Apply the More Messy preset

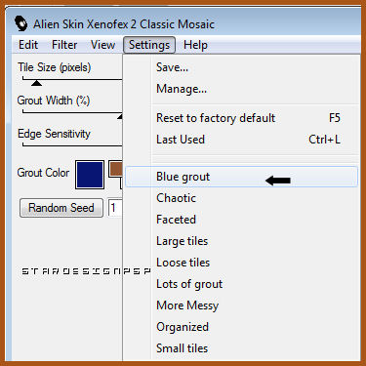click(x=241, y=305)
